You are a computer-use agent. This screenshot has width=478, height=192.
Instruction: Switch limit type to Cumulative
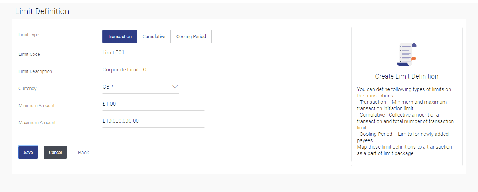[x=154, y=36]
